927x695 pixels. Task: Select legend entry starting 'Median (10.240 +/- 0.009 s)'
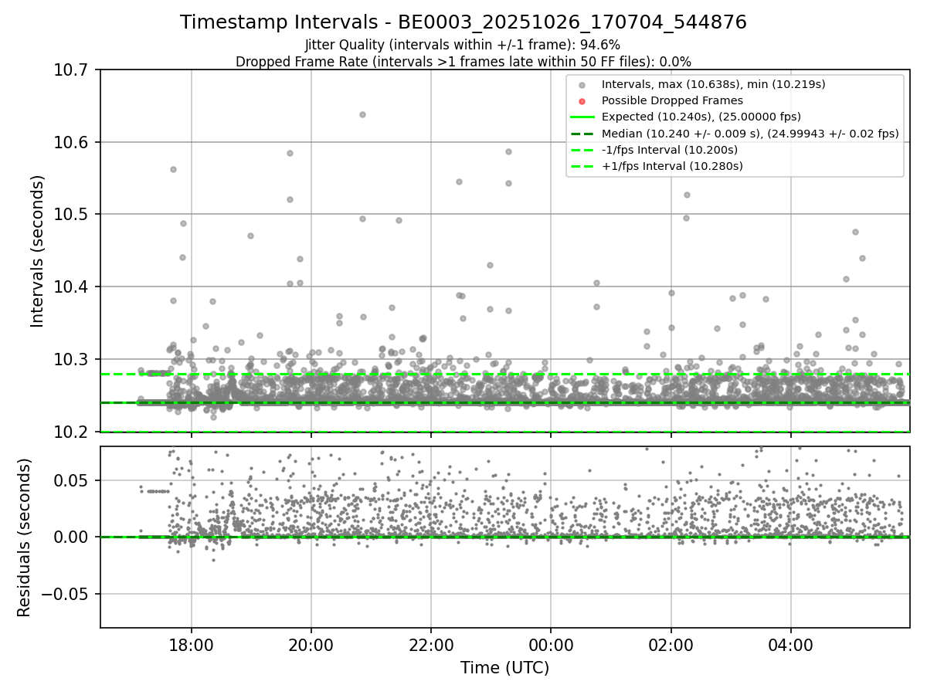(750, 133)
